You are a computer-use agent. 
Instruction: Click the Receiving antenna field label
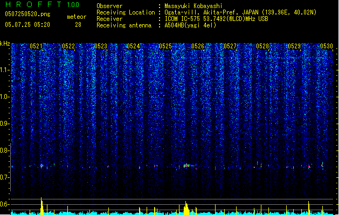(124, 25)
